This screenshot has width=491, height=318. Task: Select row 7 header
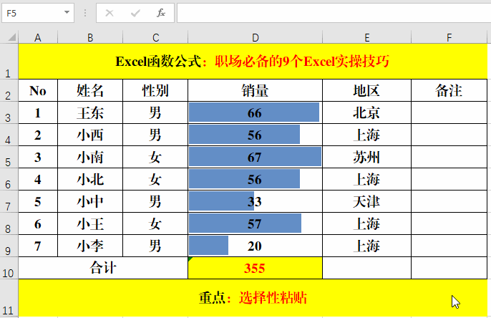coord(9,202)
